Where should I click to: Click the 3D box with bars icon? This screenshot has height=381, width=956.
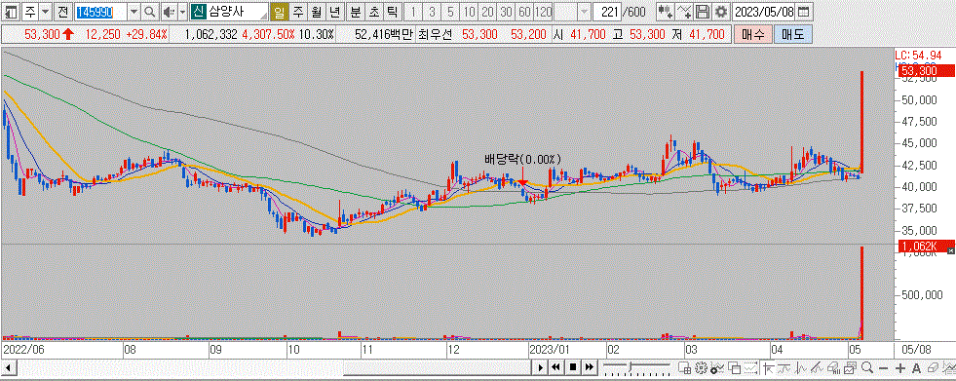click(834, 367)
